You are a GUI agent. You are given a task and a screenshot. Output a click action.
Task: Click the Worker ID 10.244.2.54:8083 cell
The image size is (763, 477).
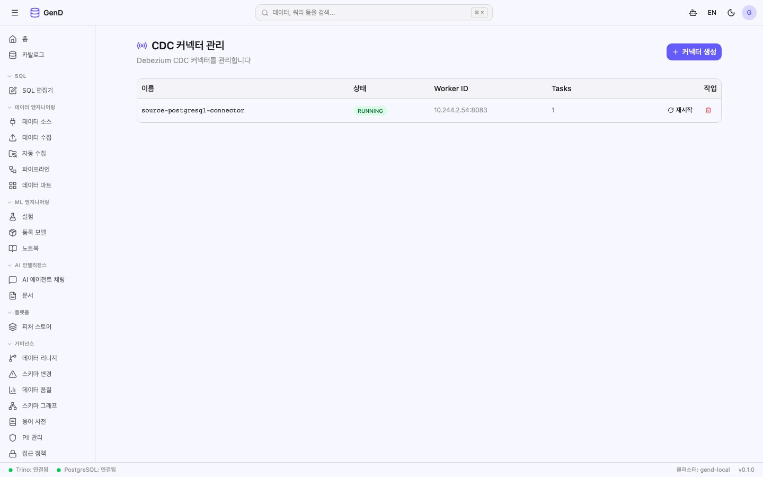460,110
